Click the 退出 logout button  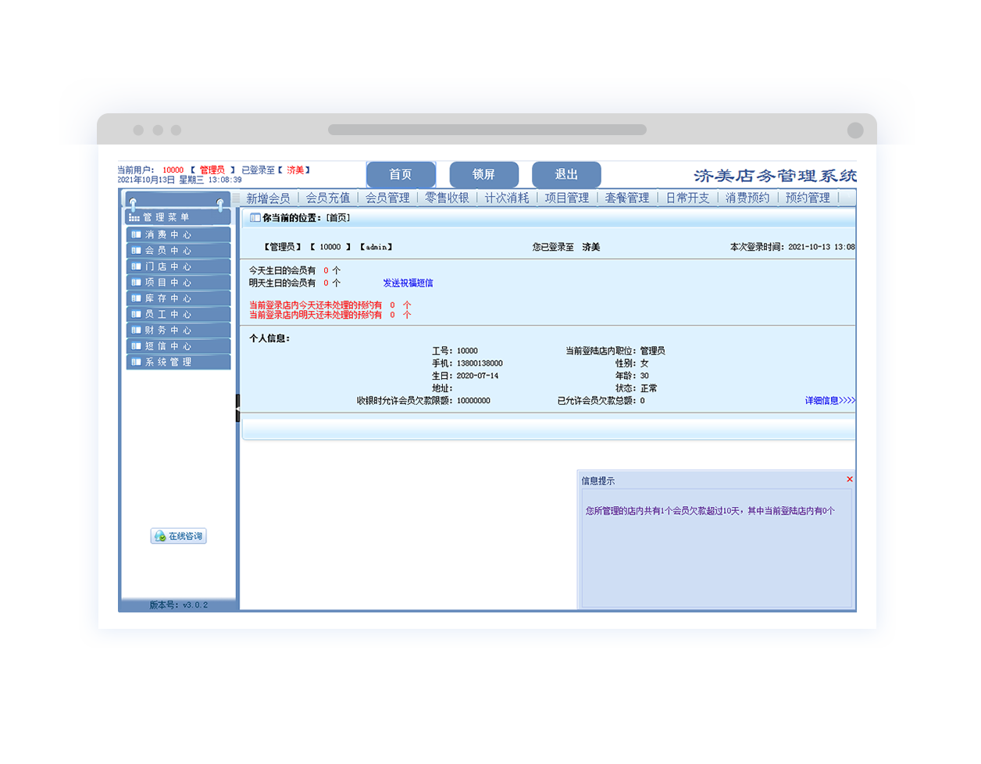tap(566, 174)
